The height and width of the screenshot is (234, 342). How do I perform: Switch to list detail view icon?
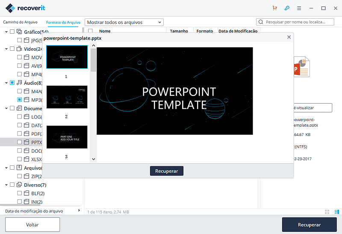click(x=337, y=212)
